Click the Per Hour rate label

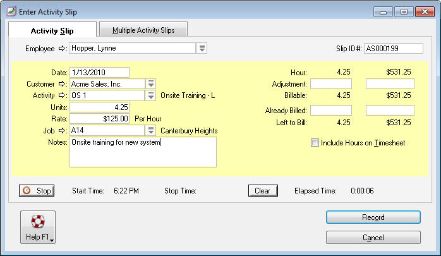pos(148,119)
